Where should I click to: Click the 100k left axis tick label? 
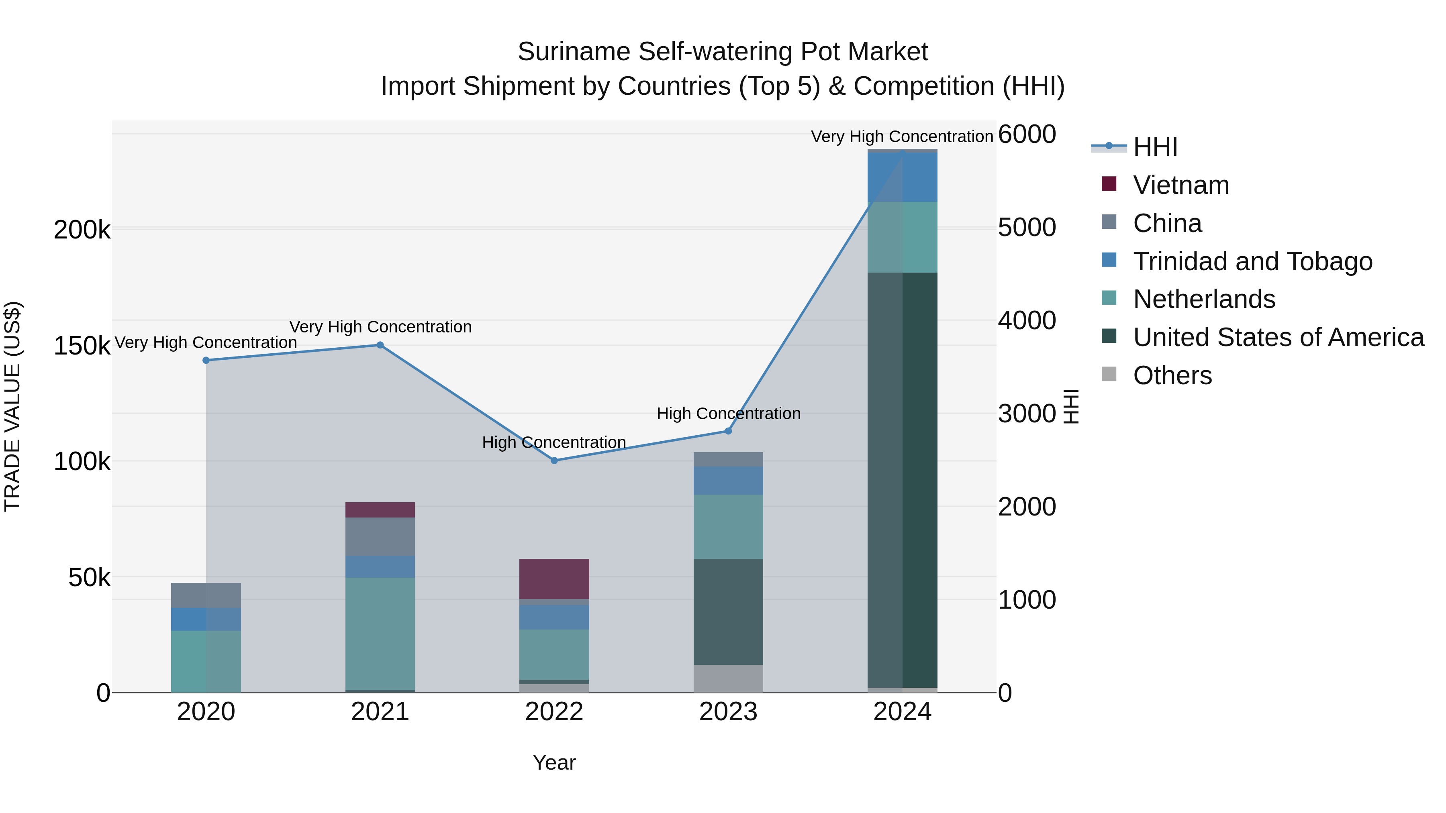coord(82,462)
